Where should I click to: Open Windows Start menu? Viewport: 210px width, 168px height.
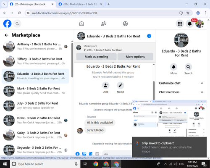5,164
